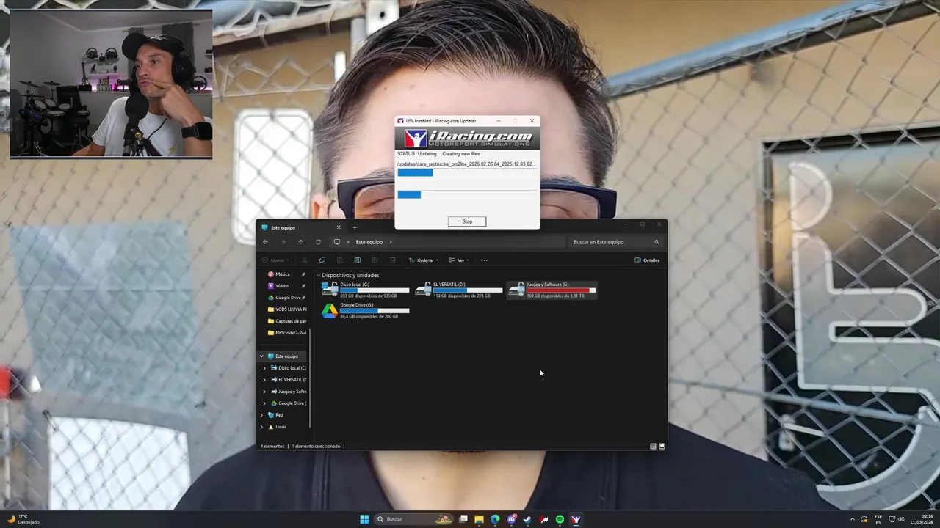
Task: Expand Juegos y Software tree node
Action: 264,392
